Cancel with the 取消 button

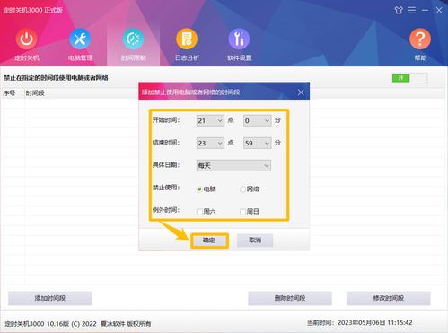tap(255, 241)
